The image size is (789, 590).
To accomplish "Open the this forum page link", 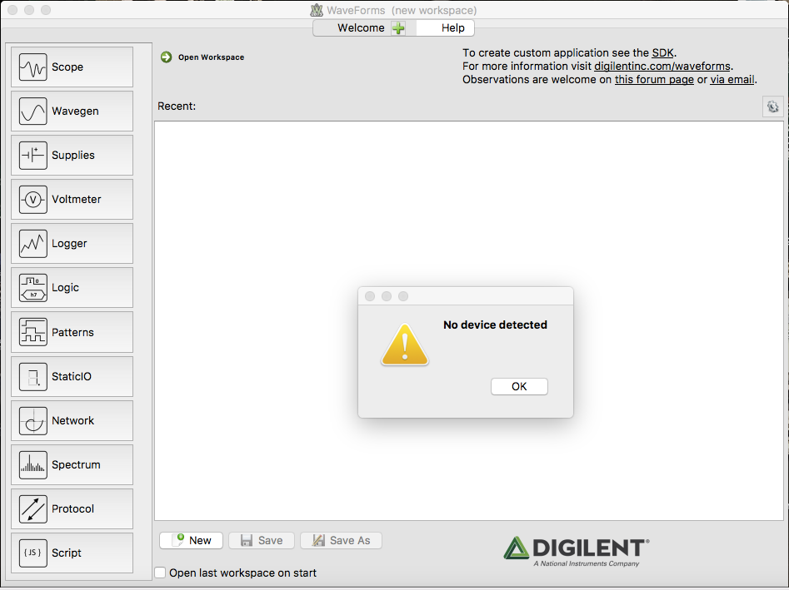I will point(654,79).
